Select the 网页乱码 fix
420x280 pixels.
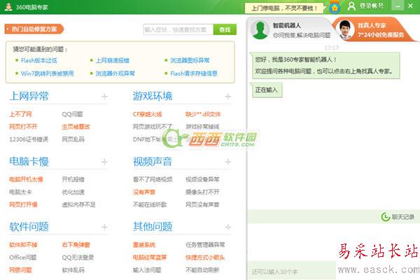[73, 139]
